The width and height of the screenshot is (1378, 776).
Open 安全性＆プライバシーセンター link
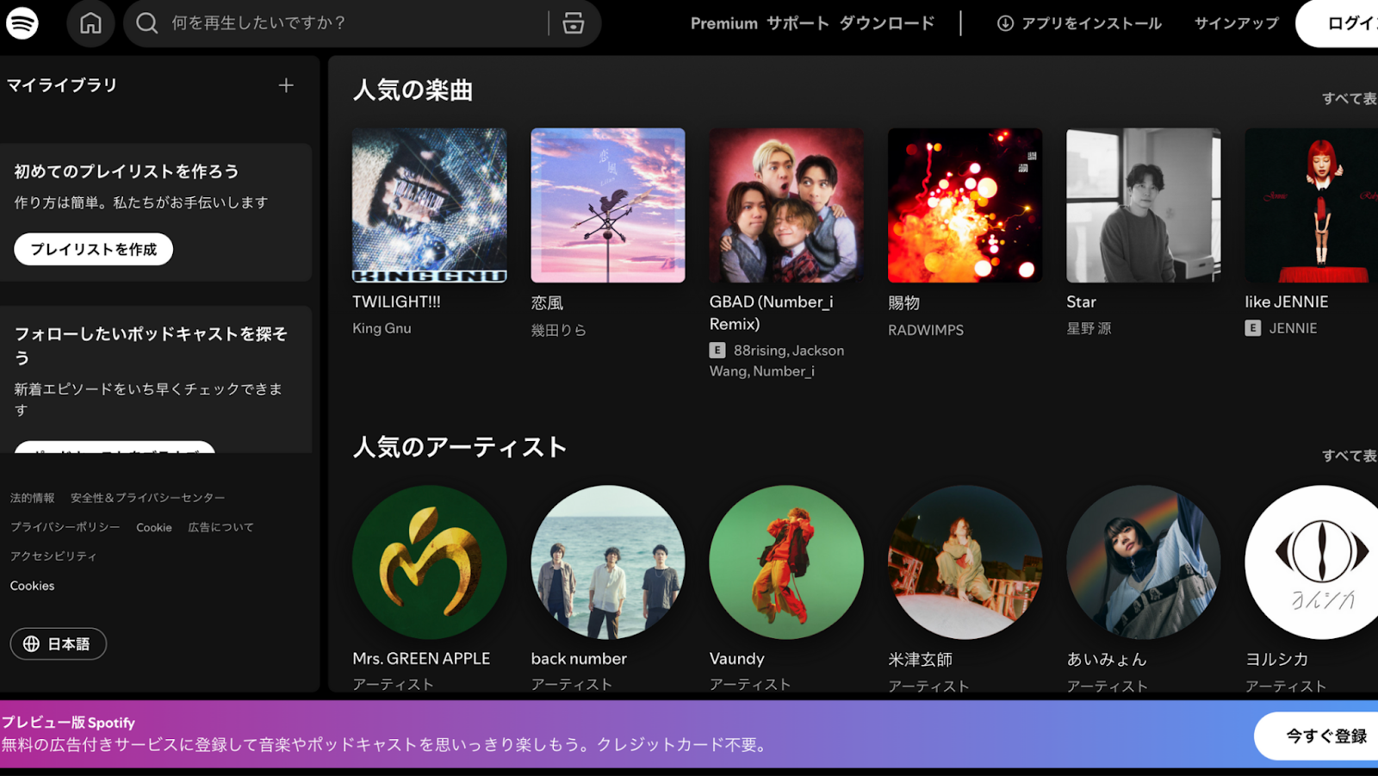147,498
